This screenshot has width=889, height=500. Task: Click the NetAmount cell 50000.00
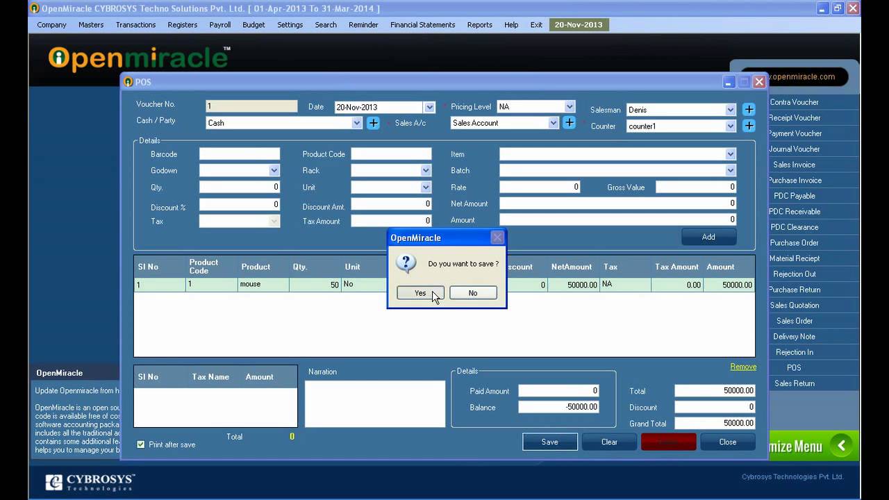click(574, 285)
